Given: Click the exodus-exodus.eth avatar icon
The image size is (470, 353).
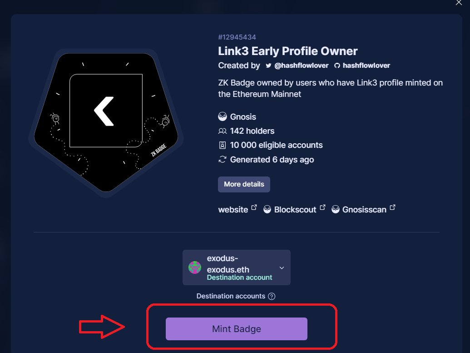Looking at the screenshot, I should 195,267.
